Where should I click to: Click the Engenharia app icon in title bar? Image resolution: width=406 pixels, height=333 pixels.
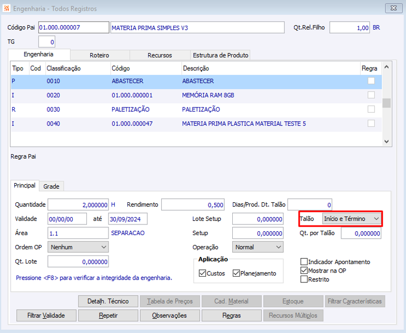click(6, 8)
